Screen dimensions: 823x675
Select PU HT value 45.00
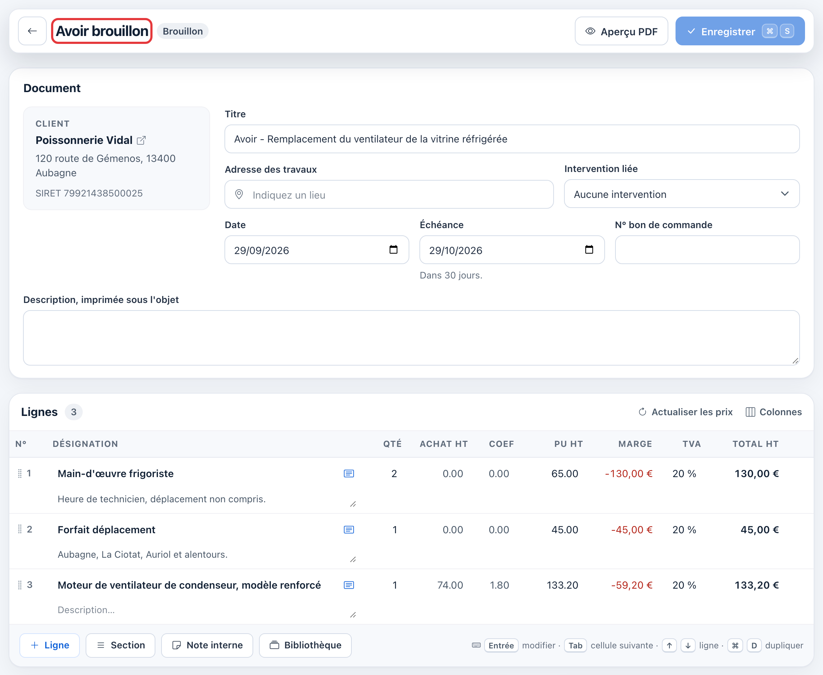pos(564,530)
